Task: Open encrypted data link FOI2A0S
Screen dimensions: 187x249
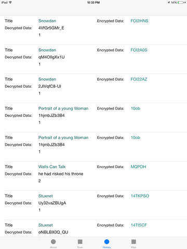Action: pyautogui.click(x=139, y=50)
